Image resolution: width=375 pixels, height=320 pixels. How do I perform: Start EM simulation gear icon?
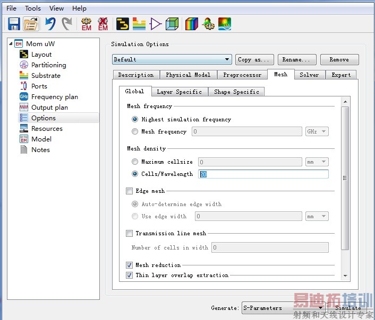coord(87,24)
